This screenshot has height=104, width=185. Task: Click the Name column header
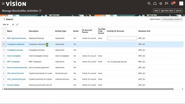[10, 31]
